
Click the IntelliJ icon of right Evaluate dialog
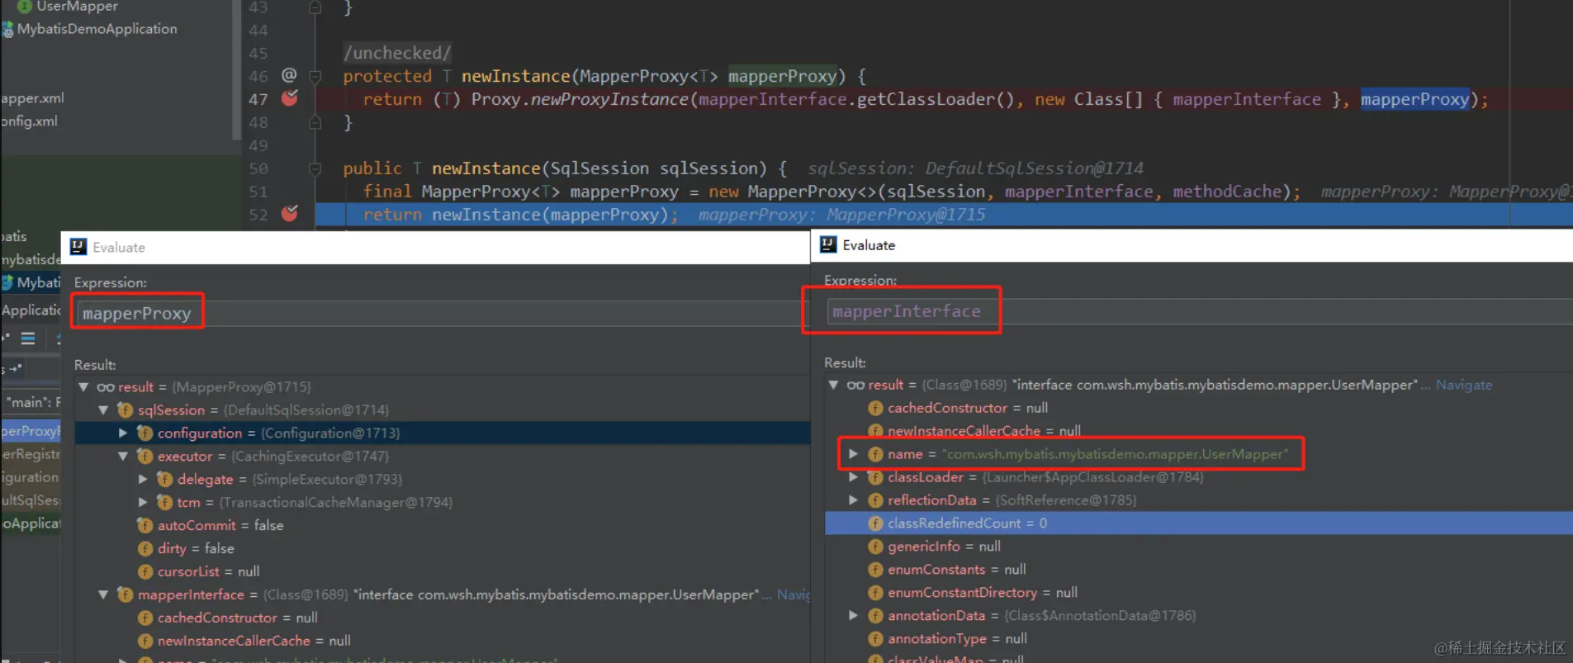[x=828, y=244]
